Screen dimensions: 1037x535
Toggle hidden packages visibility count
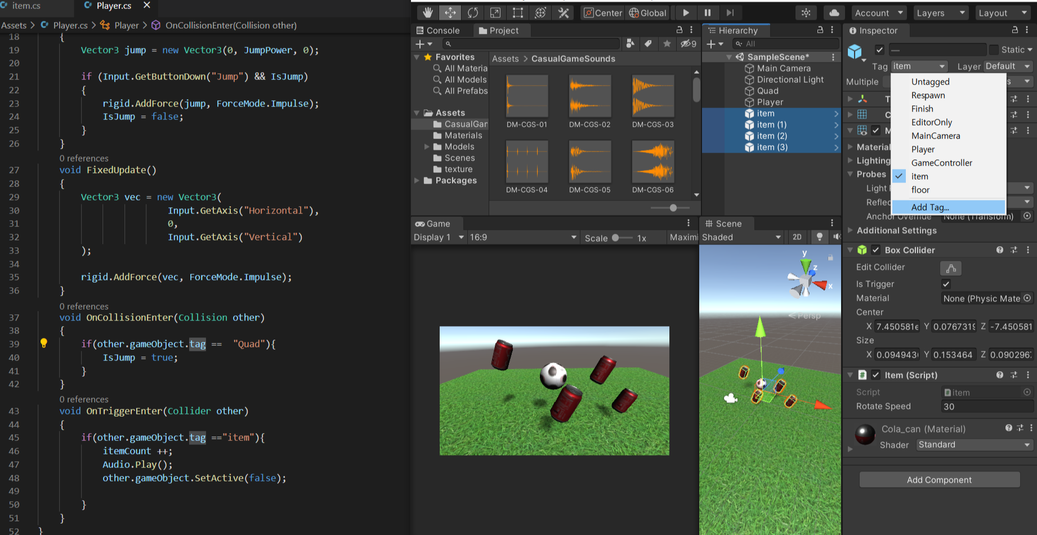(689, 43)
